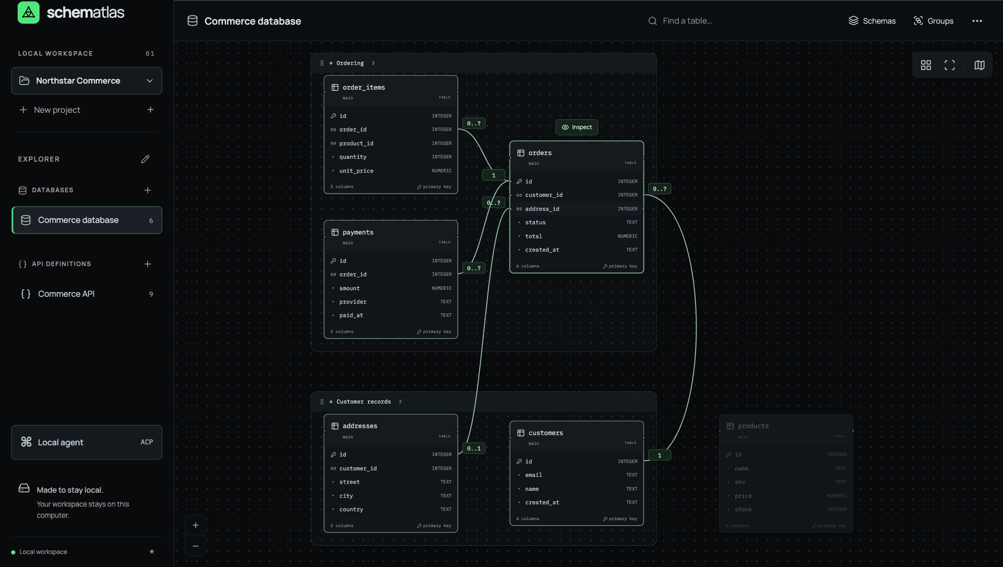The width and height of the screenshot is (1003, 567).
Task: Select Commerce database in the explorer
Action: 87,220
